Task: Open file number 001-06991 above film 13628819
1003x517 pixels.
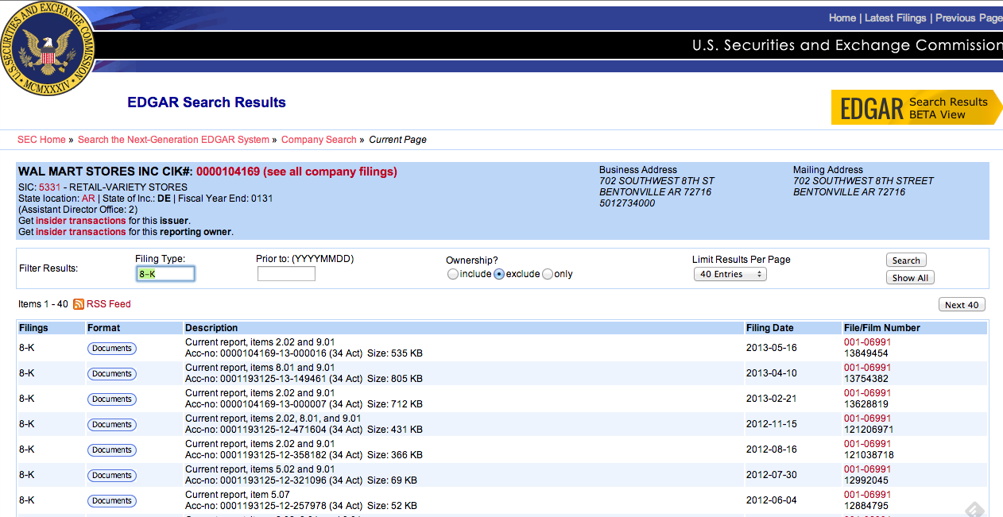Action: [867, 393]
